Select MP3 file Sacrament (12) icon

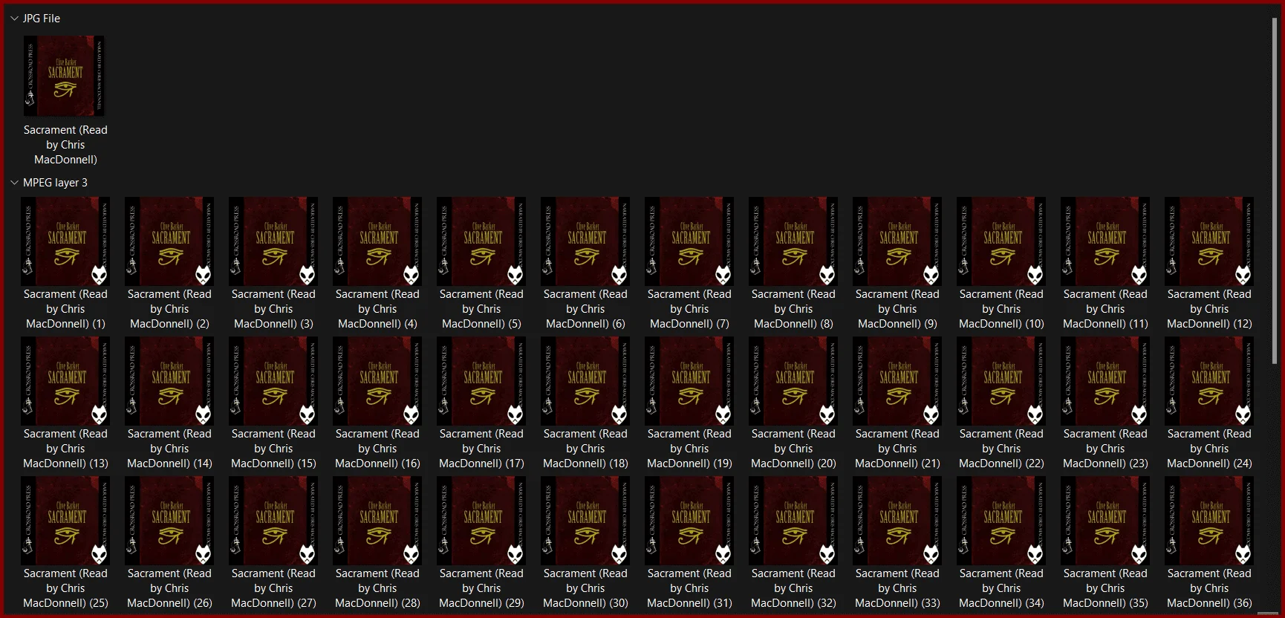click(x=1209, y=241)
